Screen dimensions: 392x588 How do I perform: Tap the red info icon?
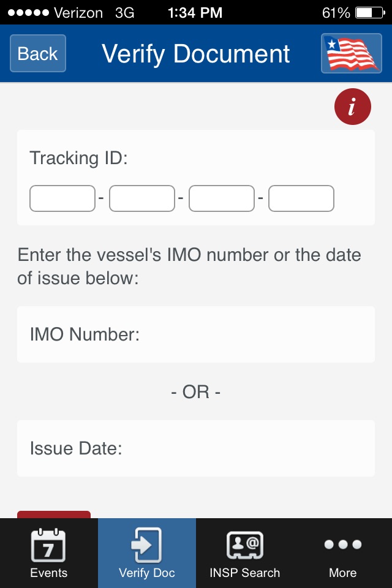(353, 107)
